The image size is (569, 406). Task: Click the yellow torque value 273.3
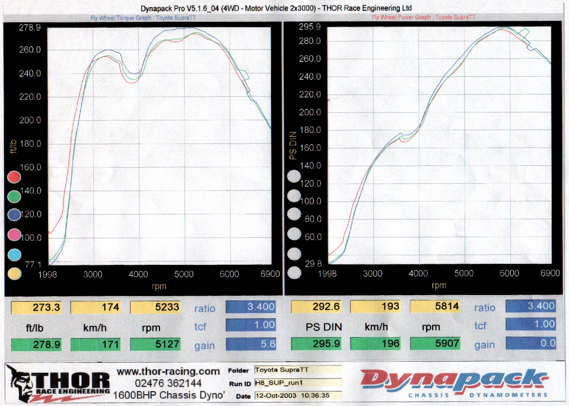pyautogui.click(x=36, y=307)
